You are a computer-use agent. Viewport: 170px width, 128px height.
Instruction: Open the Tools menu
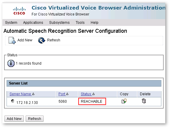pyautogui.click(x=80, y=23)
